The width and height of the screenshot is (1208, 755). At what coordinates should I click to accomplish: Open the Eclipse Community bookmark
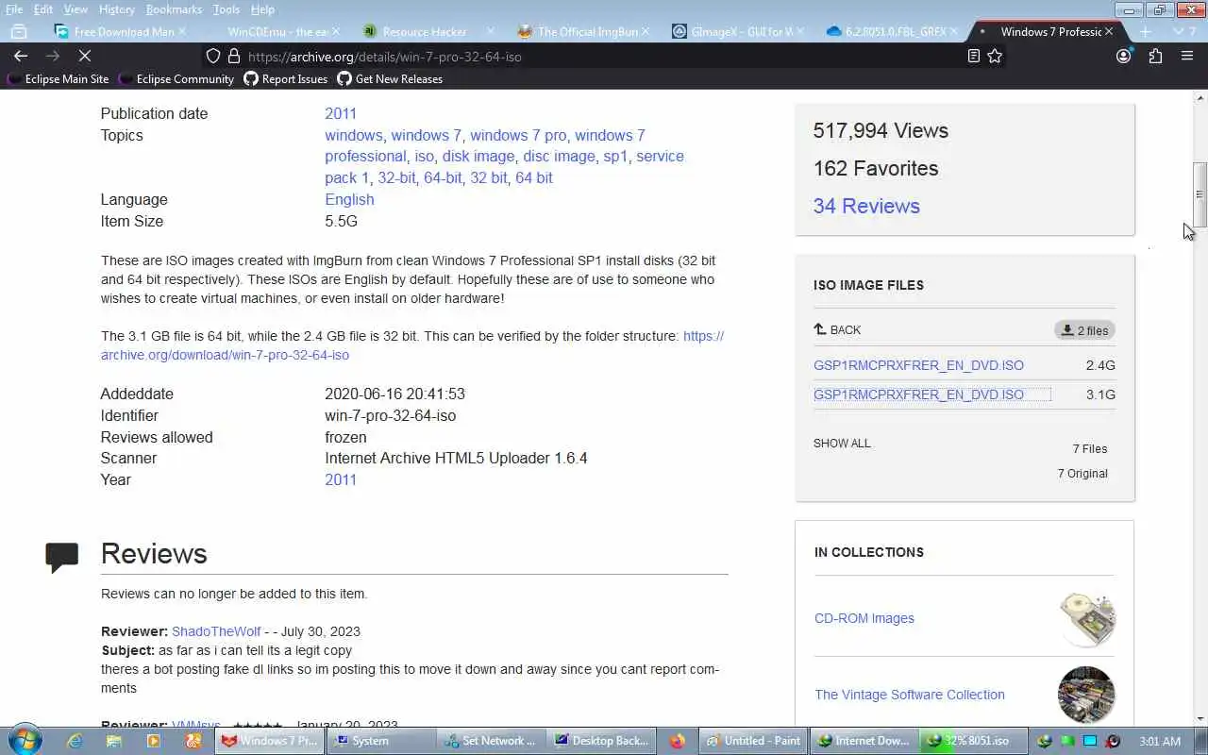coord(176,79)
